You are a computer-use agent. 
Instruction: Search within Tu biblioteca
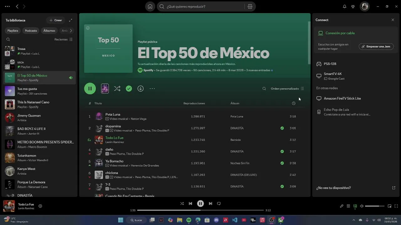8,39
